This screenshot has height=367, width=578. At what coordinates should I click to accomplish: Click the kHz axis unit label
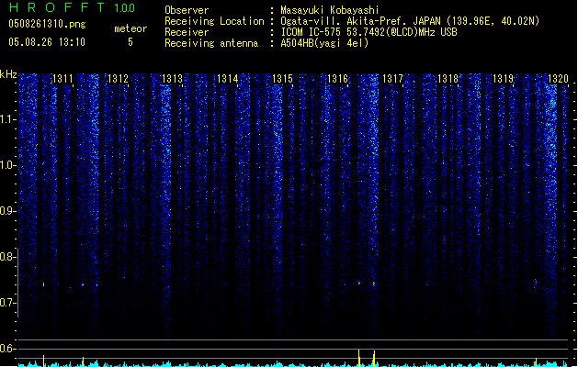[x=8, y=74]
